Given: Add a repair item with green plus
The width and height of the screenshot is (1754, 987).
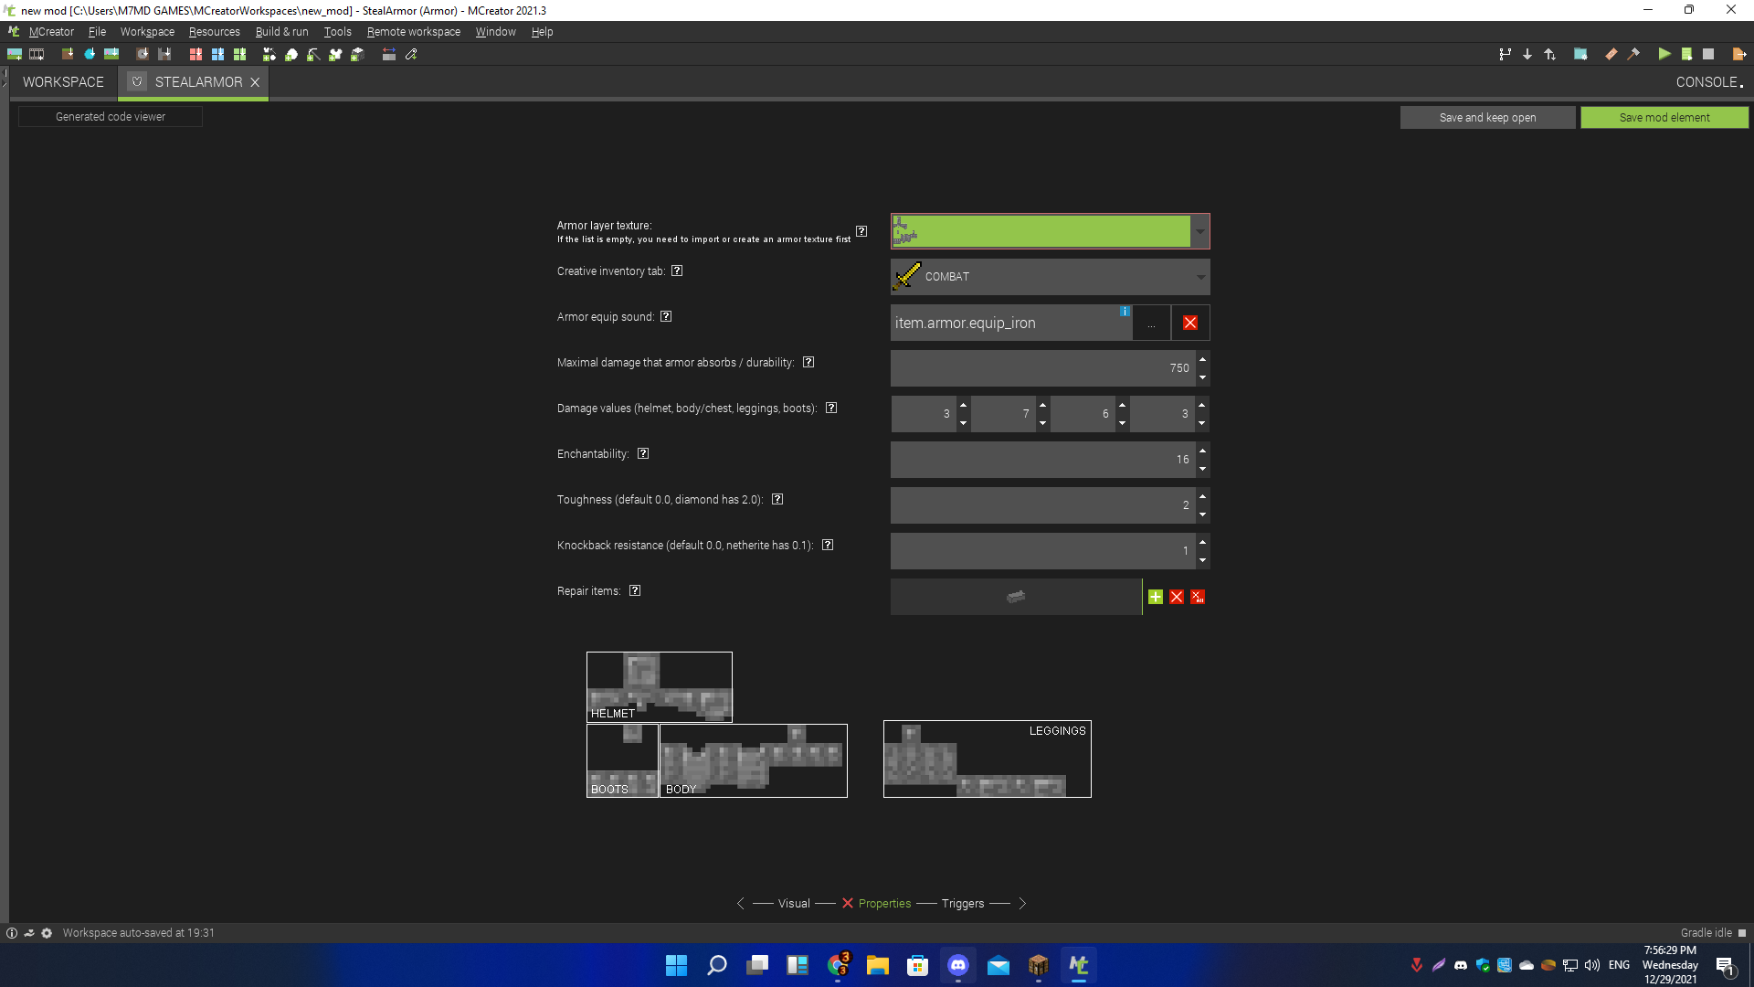Looking at the screenshot, I should 1156,597.
